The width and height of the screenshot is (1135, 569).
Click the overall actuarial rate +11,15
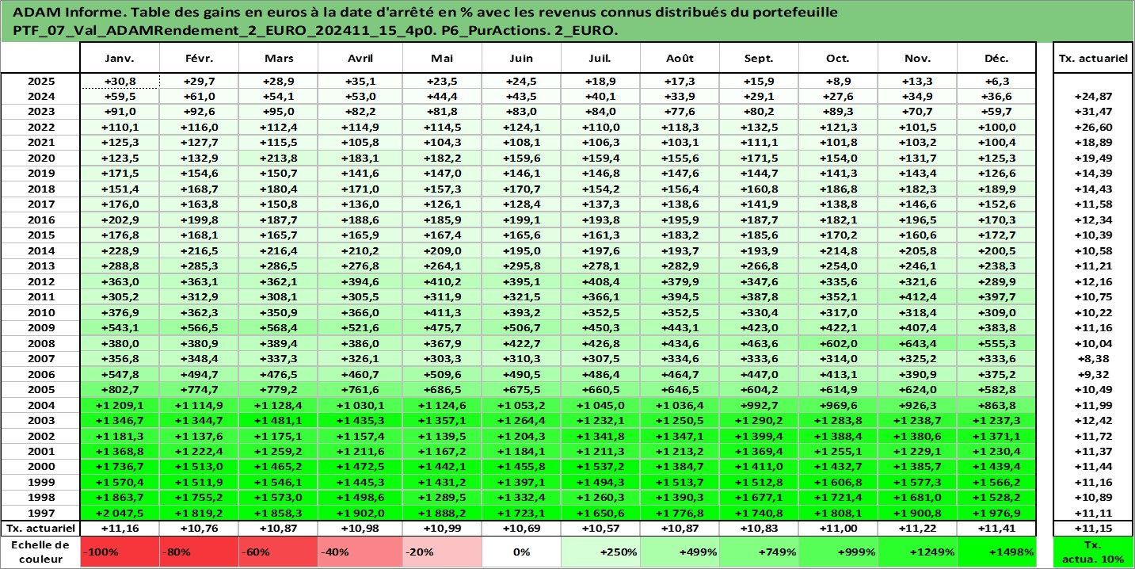coord(1093,528)
